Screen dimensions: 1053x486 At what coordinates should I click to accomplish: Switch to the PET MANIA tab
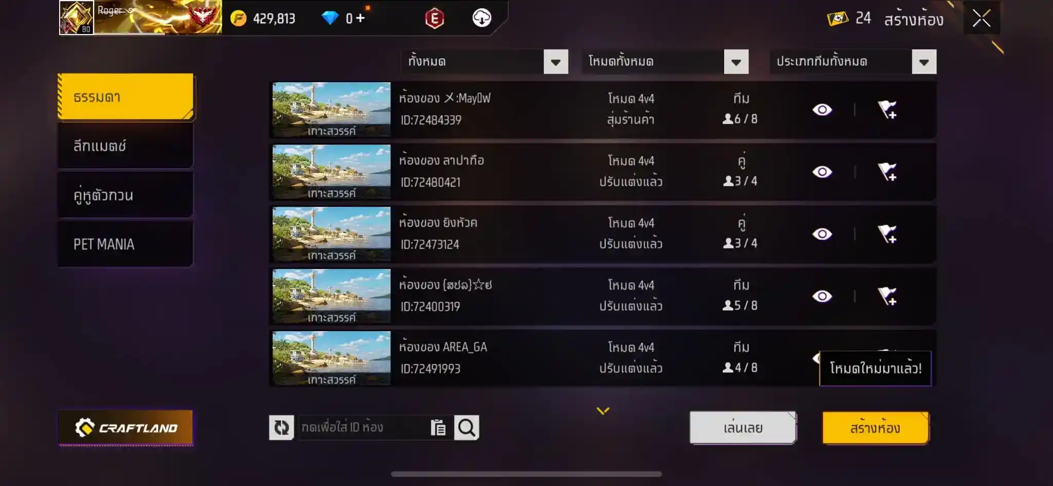pyautogui.click(x=125, y=244)
